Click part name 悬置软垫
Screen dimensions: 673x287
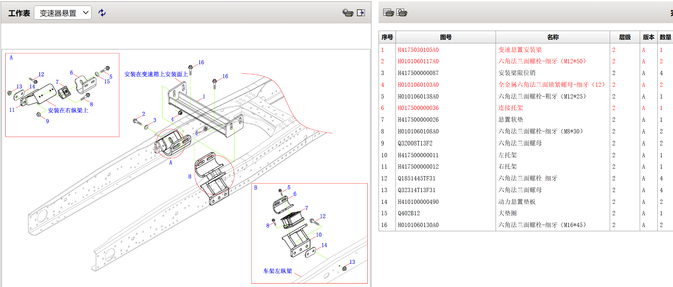[x=511, y=120]
